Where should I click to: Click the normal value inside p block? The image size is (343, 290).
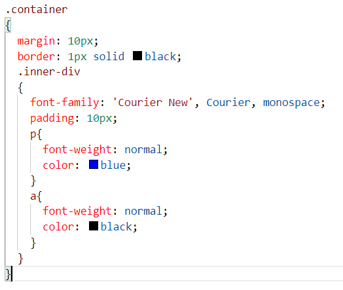click(143, 150)
